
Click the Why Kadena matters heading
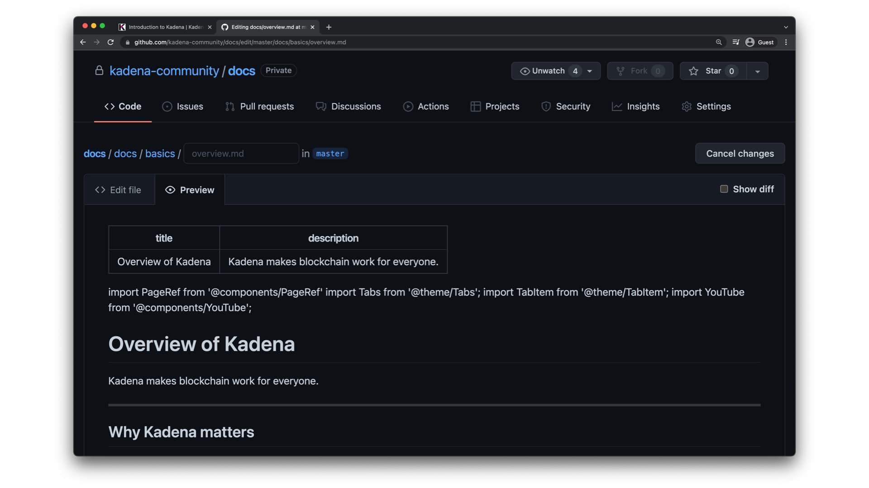(181, 432)
